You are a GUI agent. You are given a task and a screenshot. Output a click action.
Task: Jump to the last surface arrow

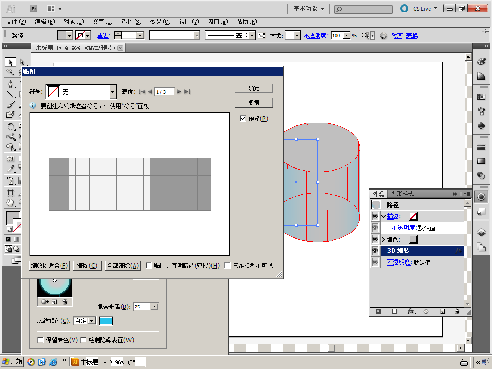187,92
